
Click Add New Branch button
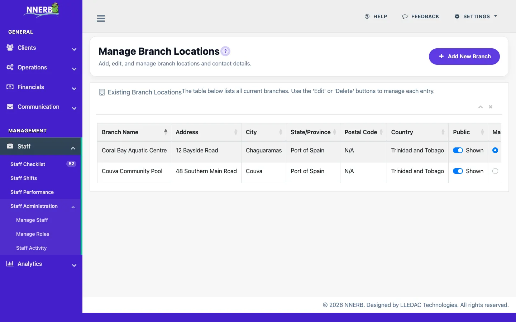point(464,57)
